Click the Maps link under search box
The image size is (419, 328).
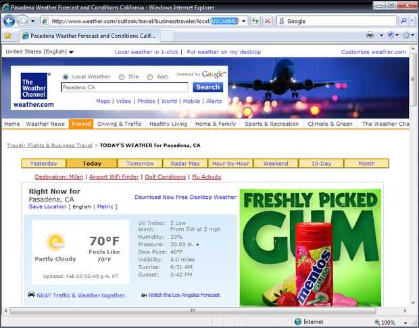[103, 101]
